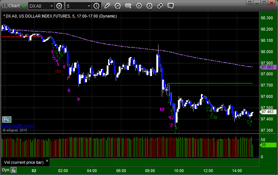Open the comment bubble icon

tap(170, 6)
